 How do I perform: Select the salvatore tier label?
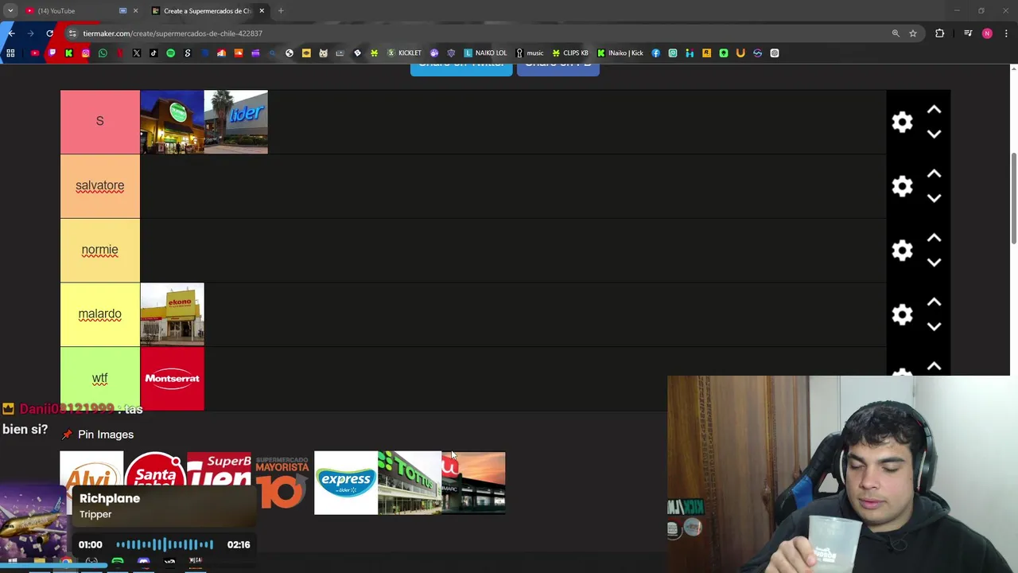(x=99, y=185)
